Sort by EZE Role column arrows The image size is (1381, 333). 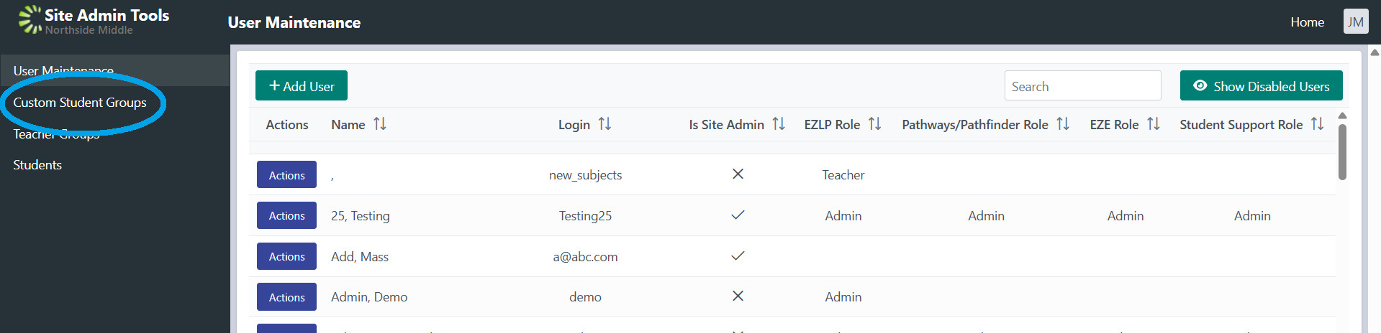pyautogui.click(x=1154, y=124)
